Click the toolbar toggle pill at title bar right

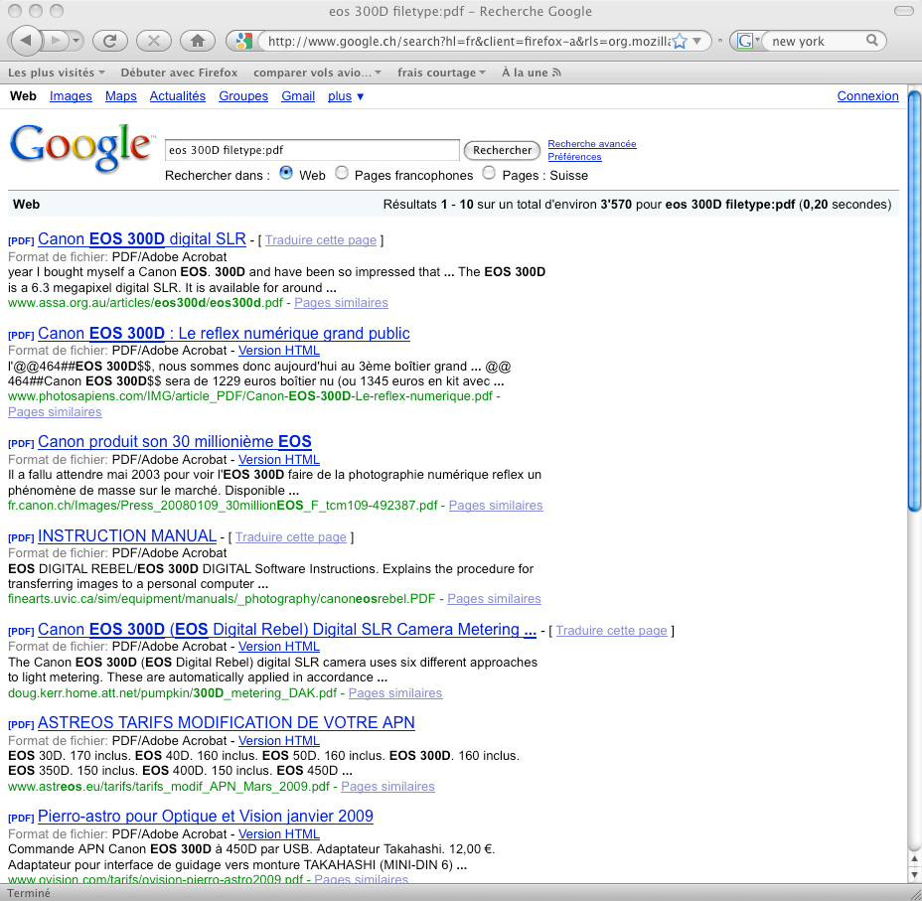pos(902,11)
